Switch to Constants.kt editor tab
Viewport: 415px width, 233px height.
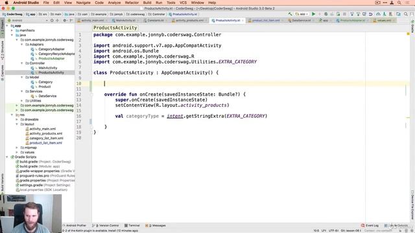pos(156,20)
